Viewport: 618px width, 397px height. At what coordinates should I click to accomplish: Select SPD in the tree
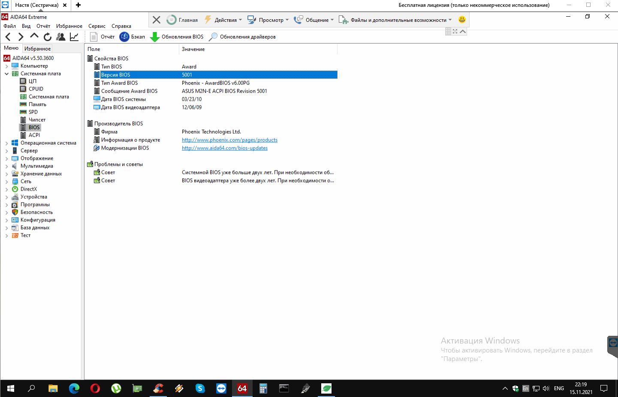(x=33, y=112)
